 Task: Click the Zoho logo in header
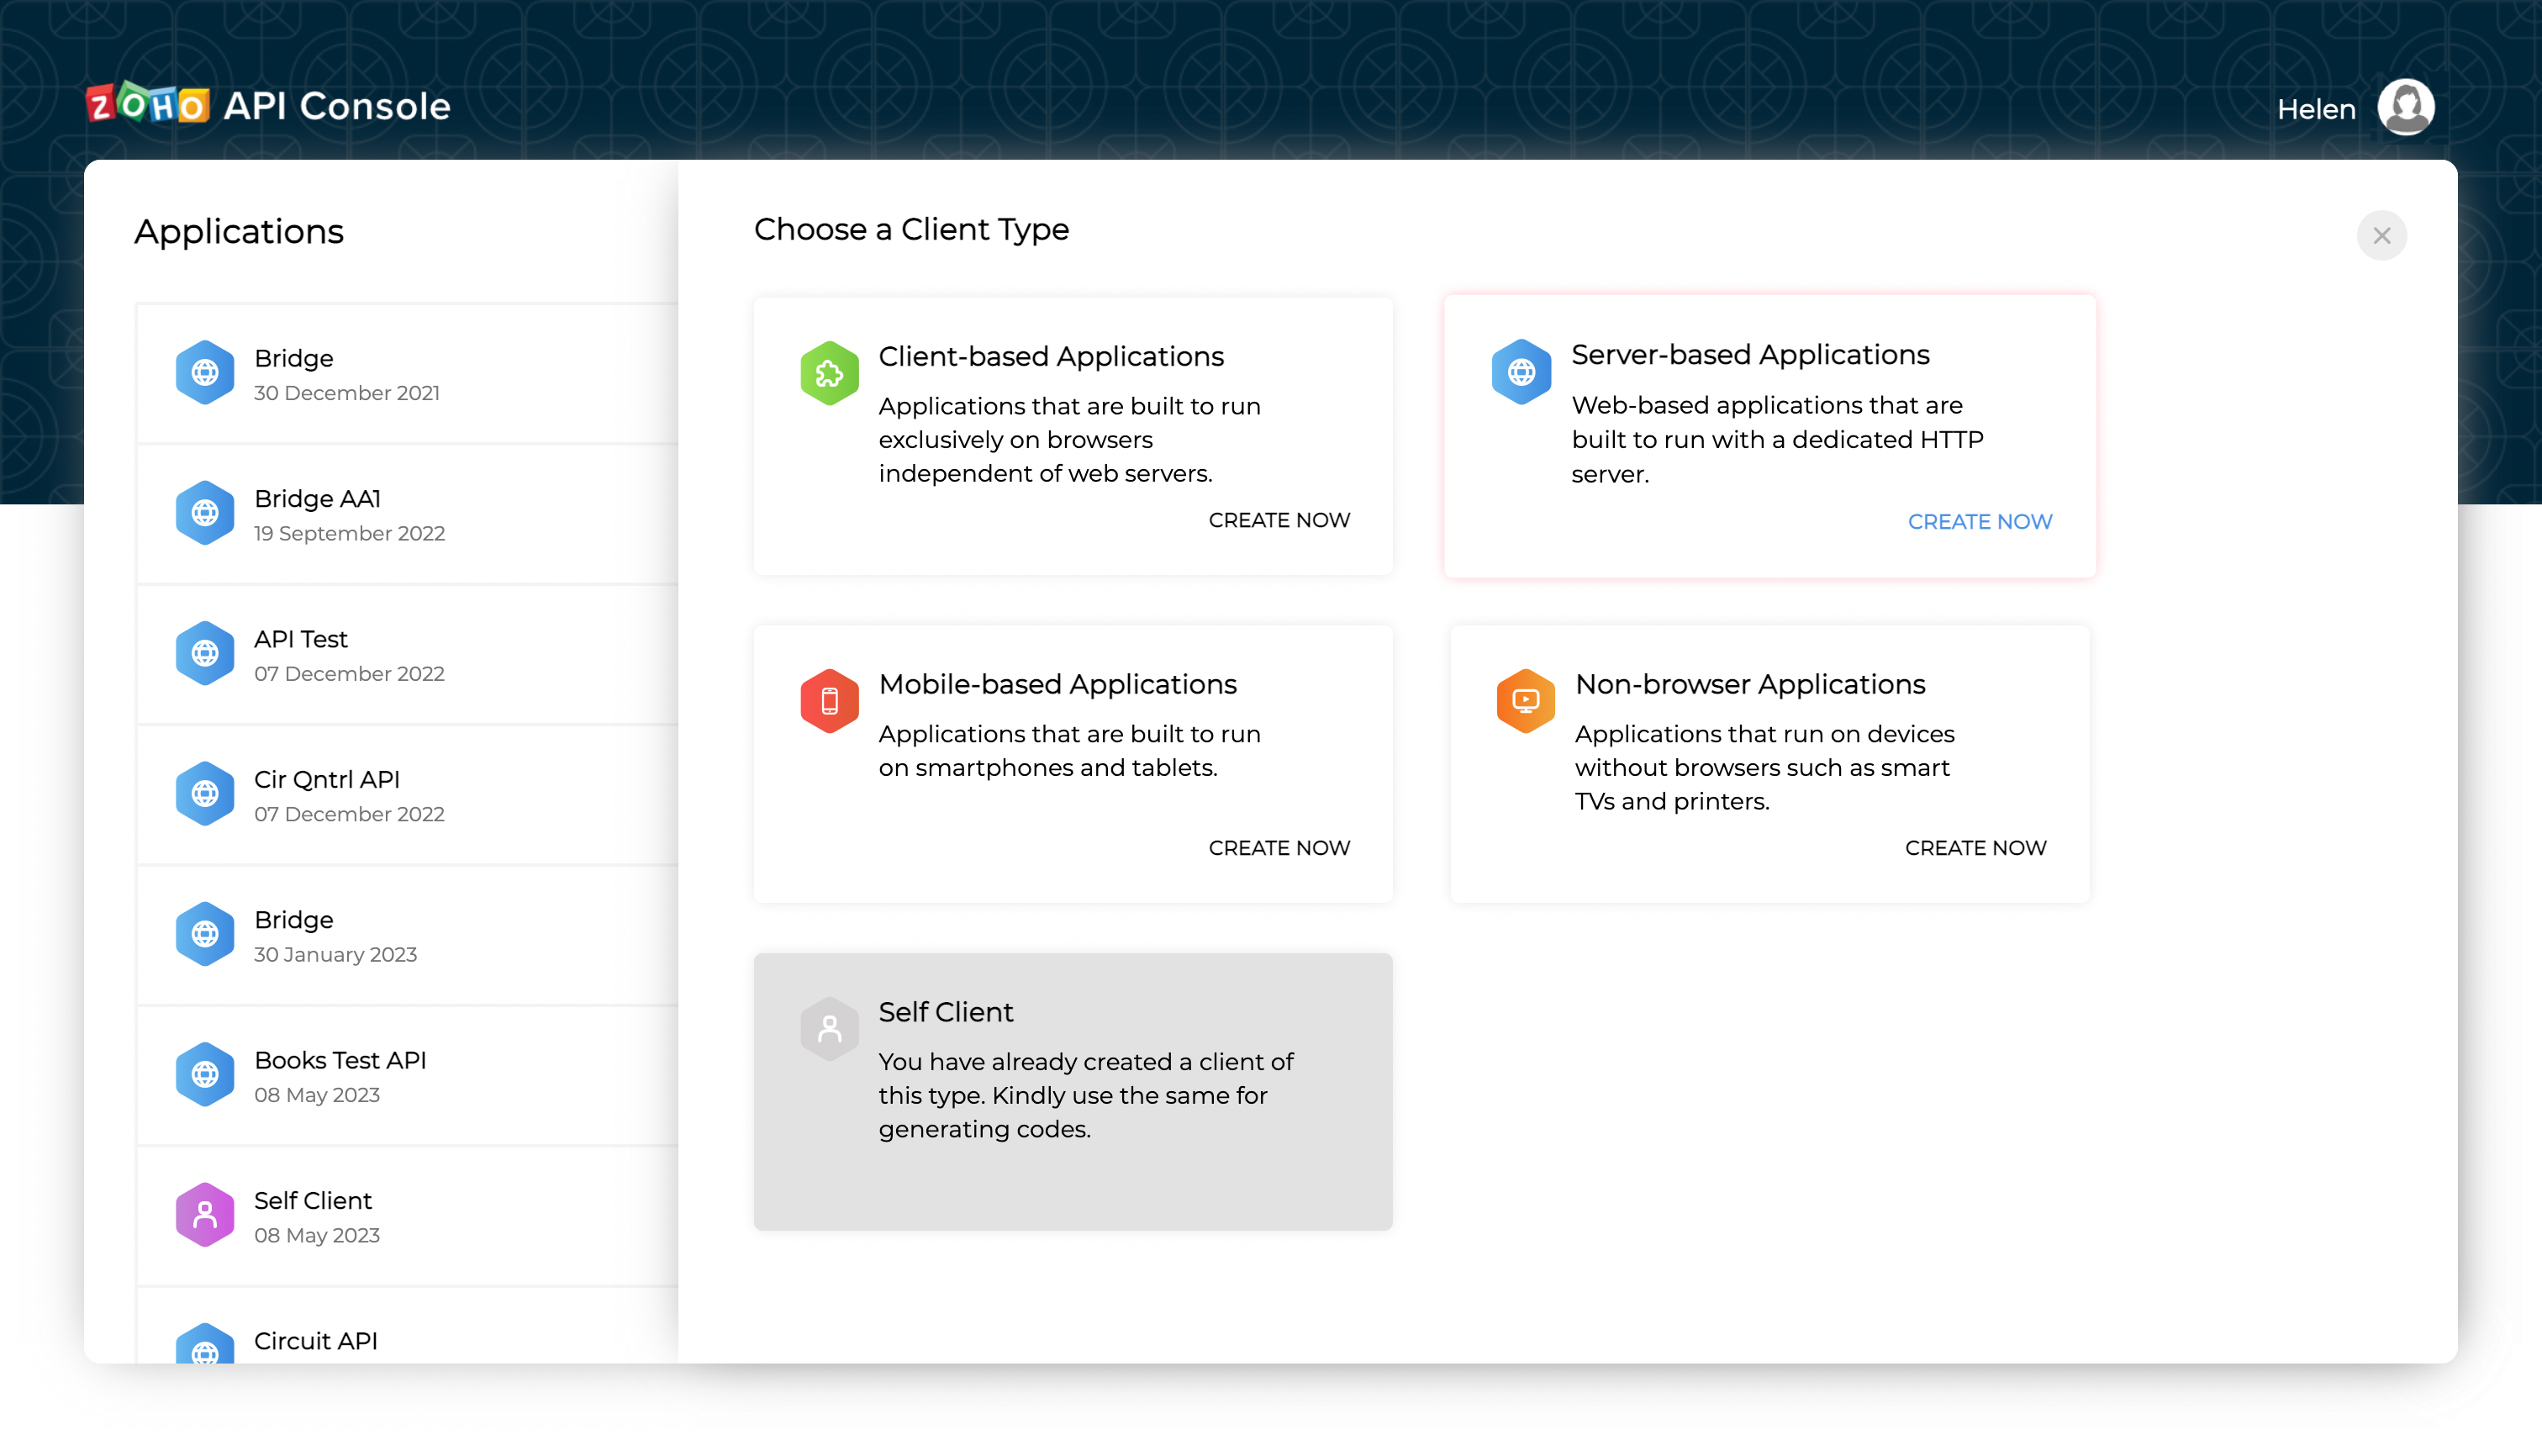[x=148, y=104]
